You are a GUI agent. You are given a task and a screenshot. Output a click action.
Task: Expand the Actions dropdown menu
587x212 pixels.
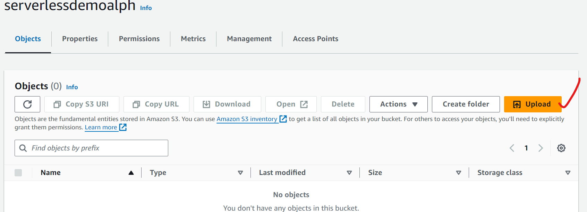(x=398, y=104)
